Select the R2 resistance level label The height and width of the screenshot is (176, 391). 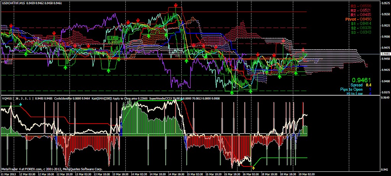coord(360,10)
